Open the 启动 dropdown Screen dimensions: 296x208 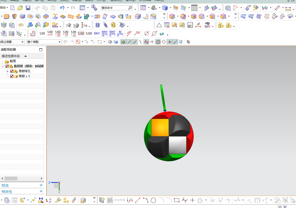click(x=4, y=8)
